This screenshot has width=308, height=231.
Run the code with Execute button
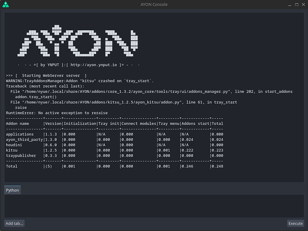coord(295,223)
